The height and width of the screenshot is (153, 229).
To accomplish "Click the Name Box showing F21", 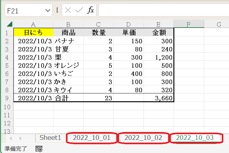I will [29, 10].
